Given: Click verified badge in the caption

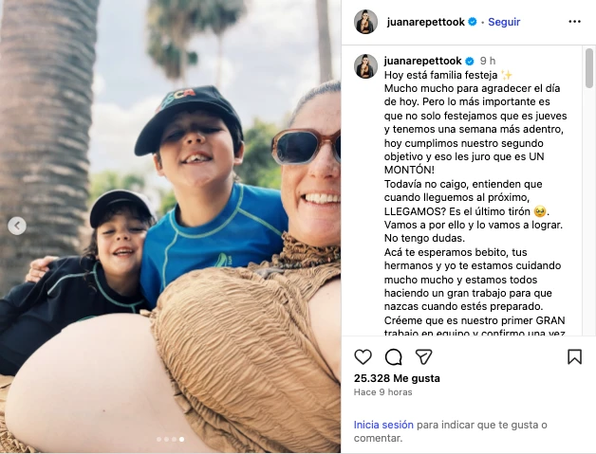Looking at the screenshot, I should [x=470, y=61].
